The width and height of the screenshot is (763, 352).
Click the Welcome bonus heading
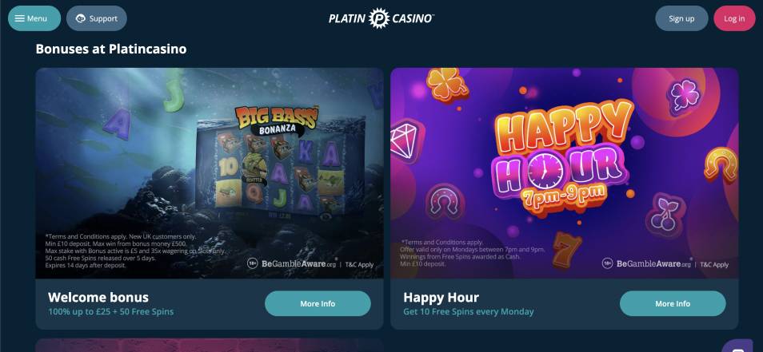click(98, 297)
